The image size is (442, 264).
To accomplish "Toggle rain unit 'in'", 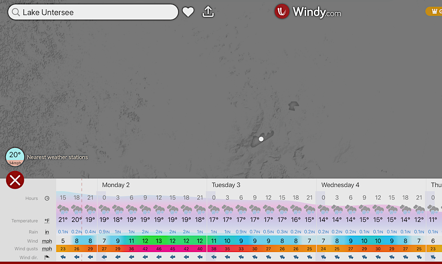I will [47, 232].
